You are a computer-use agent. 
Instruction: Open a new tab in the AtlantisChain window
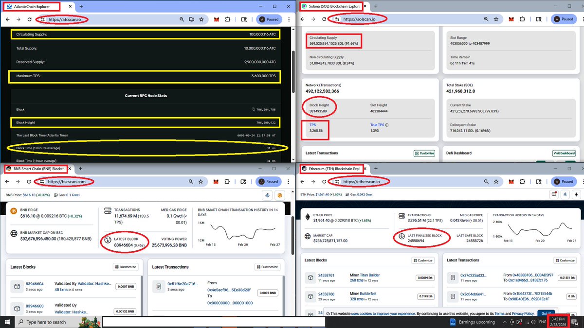pos(81,6)
